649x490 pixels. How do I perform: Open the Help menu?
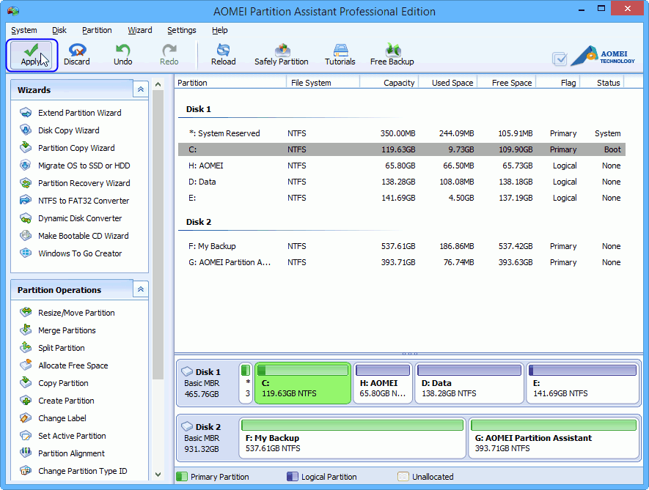(x=220, y=30)
